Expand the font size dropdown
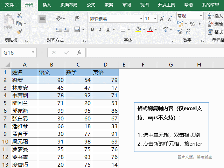Viewport: 224px width, 168px height. [156, 19]
